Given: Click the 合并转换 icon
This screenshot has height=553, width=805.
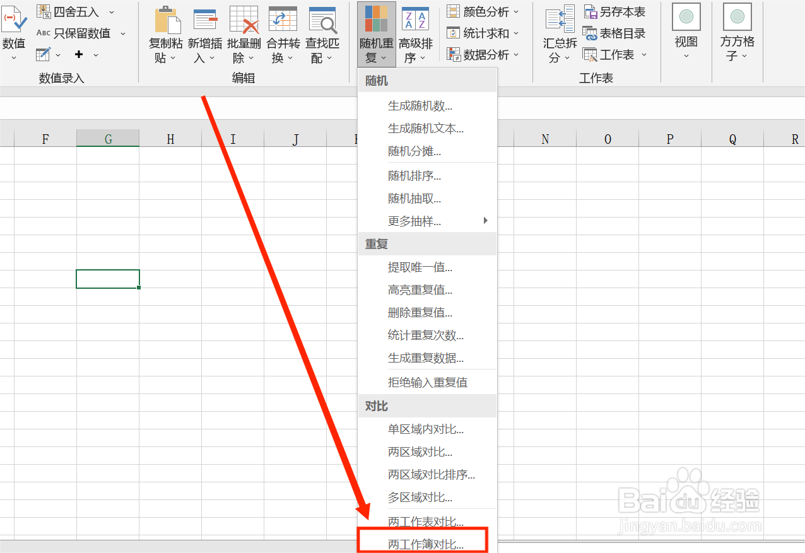Looking at the screenshot, I should 283,20.
